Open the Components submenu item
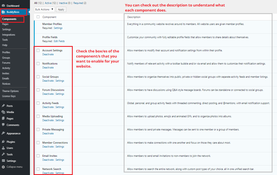The width and height of the screenshot is (277, 175). 9,19
